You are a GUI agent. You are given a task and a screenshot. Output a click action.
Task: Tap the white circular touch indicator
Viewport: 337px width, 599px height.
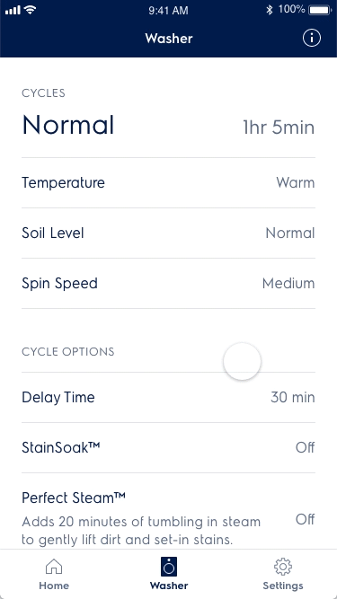pyautogui.click(x=242, y=361)
